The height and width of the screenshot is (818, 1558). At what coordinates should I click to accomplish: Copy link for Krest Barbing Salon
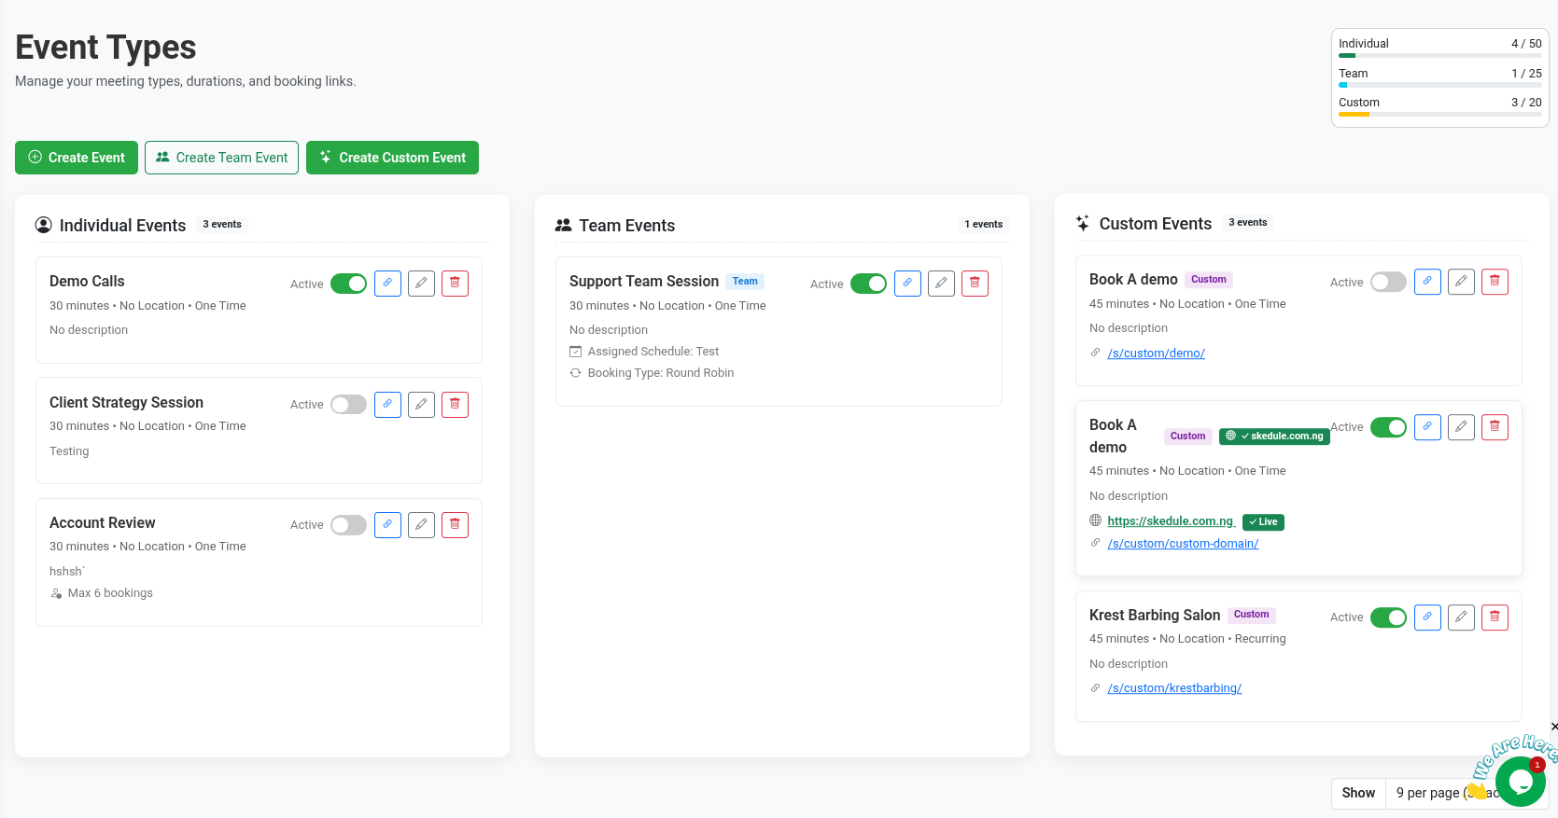tap(1427, 617)
